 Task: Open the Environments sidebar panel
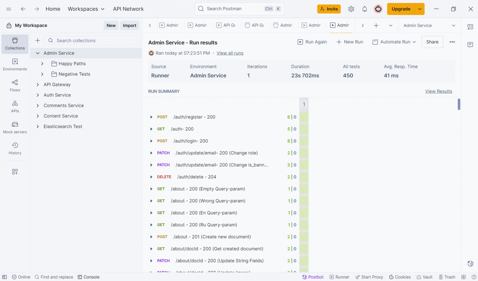15,65
